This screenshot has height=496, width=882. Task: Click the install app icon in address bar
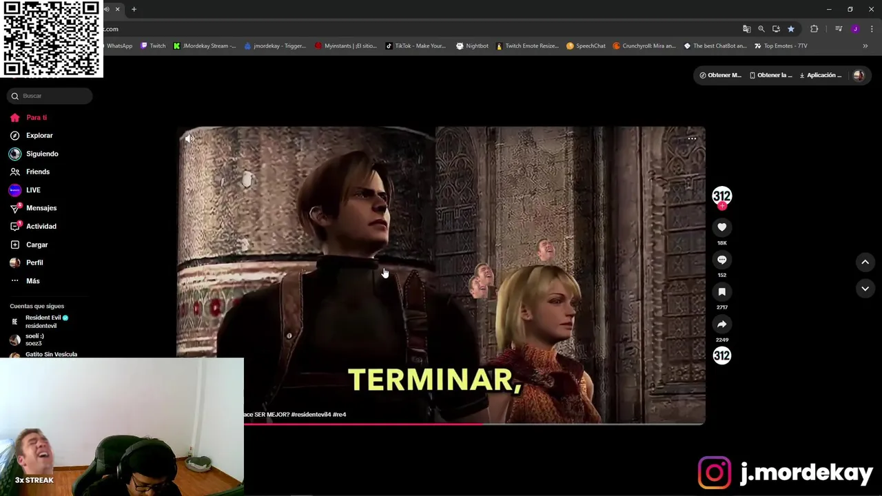(x=776, y=29)
